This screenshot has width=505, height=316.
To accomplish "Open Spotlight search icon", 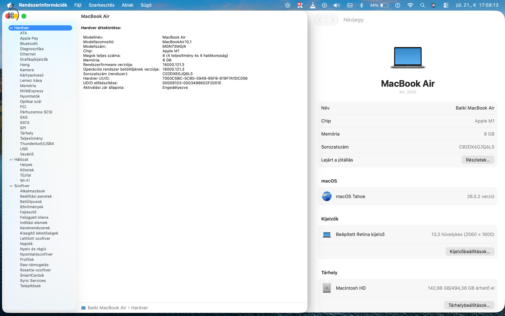I will (422, 5).
